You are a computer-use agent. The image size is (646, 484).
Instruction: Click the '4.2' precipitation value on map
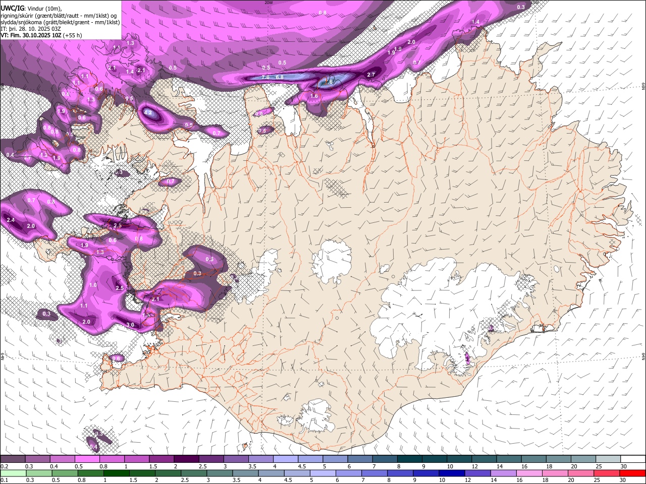tap(148, 113)
